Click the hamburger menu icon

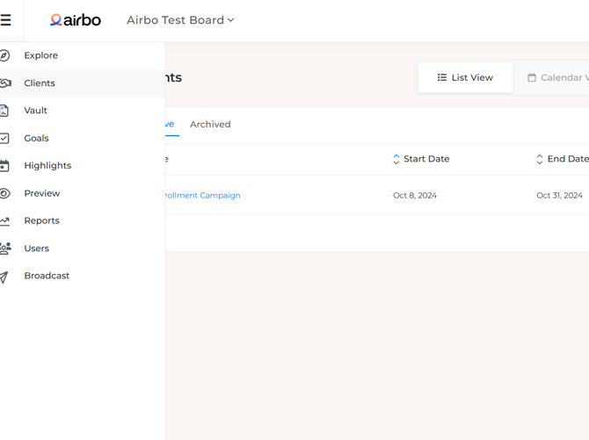pyautogui.click(x=6, y=20)
